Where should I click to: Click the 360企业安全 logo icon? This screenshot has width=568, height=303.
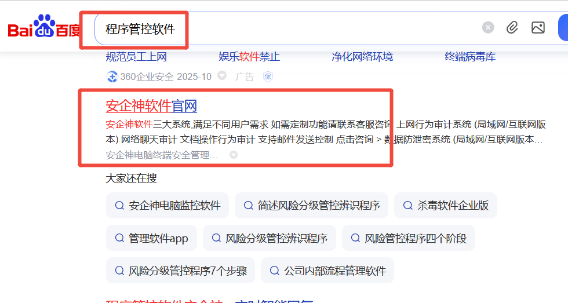(x=112, y=76)
